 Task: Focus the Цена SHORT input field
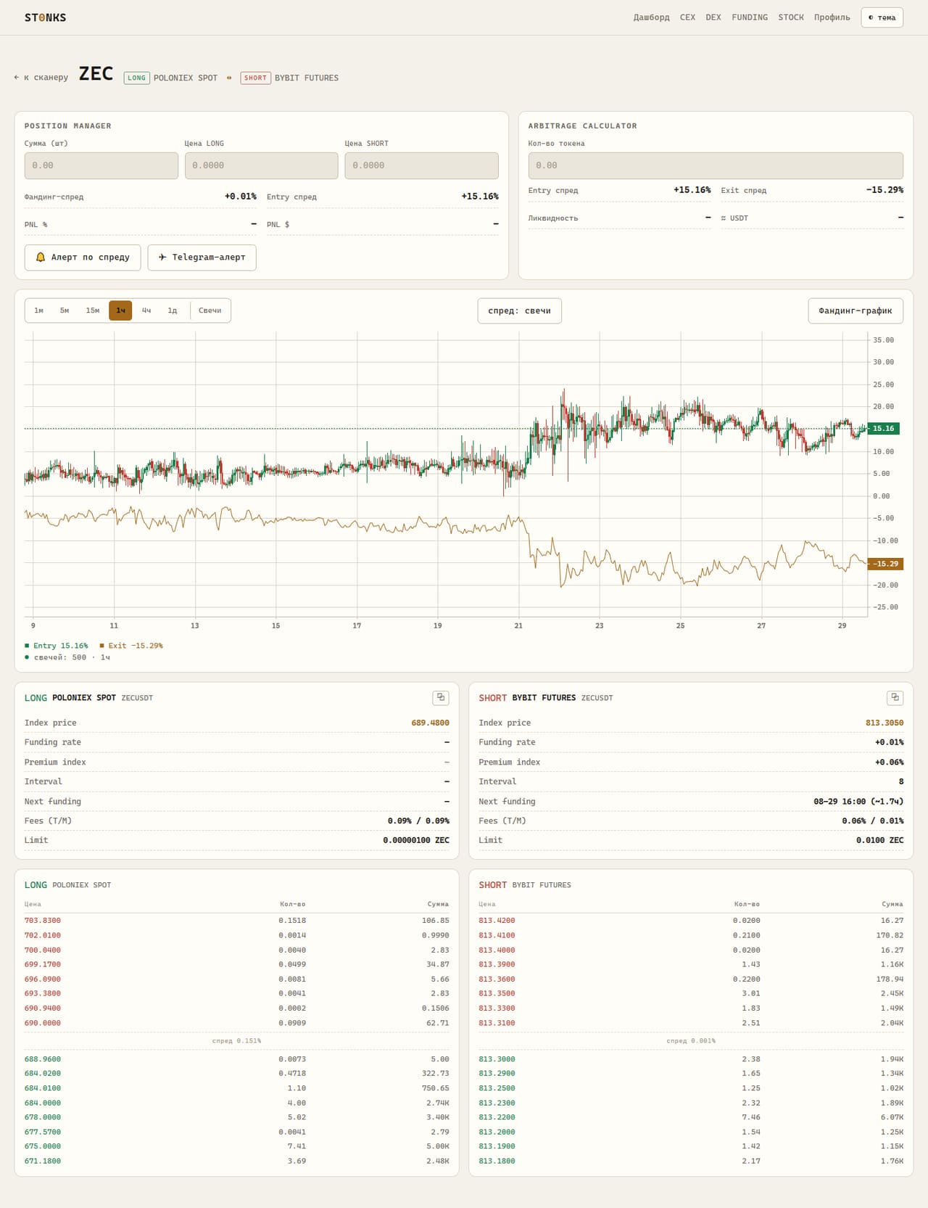point(421,165)
